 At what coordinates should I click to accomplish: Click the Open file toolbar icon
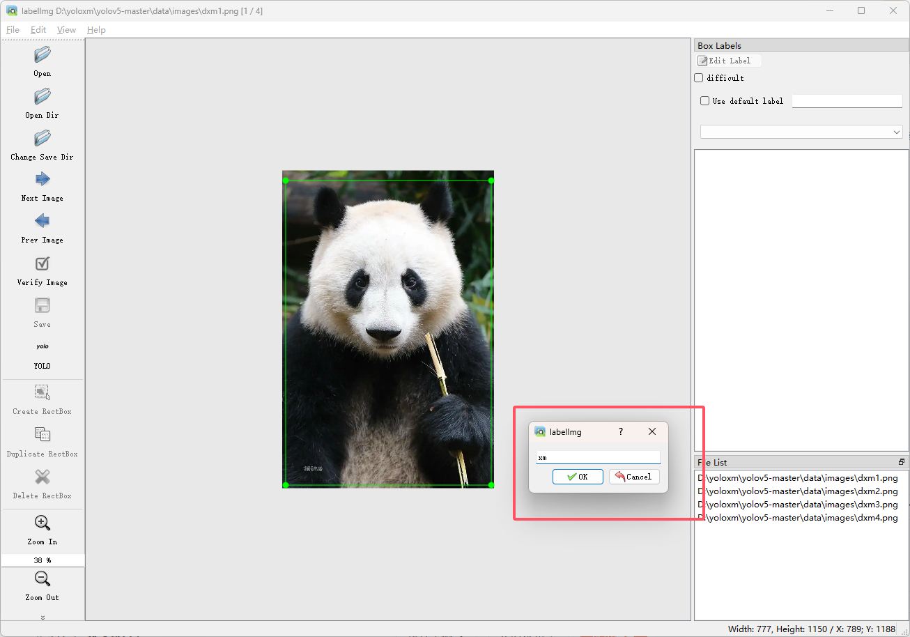43,54
